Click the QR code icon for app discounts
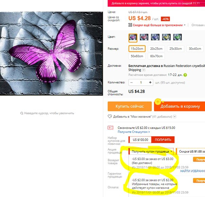This screenshot has width=205, height=197. coord(130,25)
